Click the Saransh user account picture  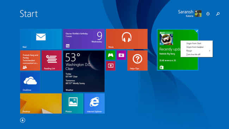coord(198,14)
